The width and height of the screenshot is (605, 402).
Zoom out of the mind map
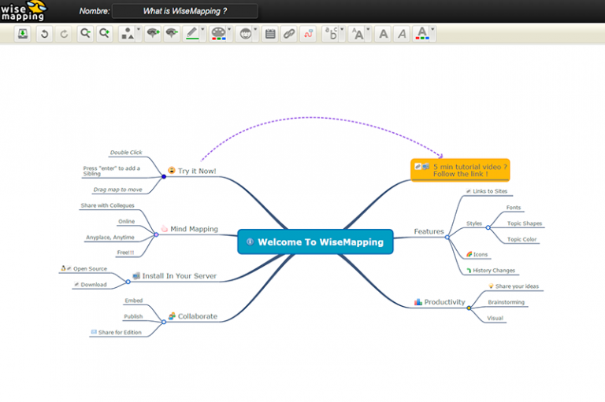[x=85, y=34]
